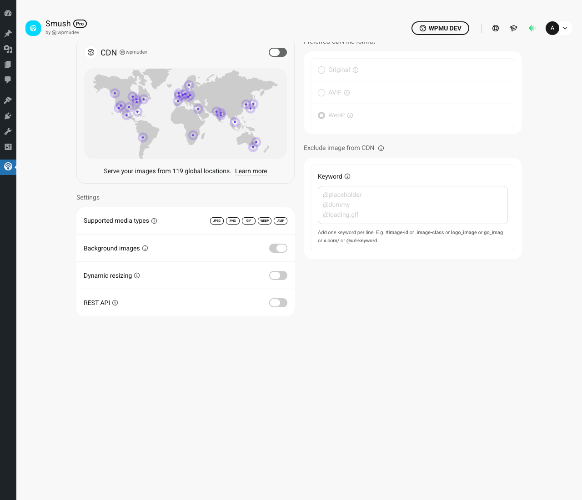Viewport: 582px width, 500px height.
Task: Open the Tools wrench sidebar icon
Action: tap(8, 131)
